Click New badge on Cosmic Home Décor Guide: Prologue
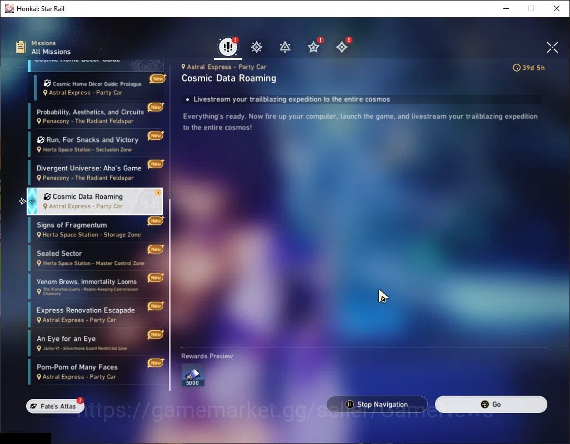Image resolution: width=570 pixels, height=444 pixels. (x=158, y=79)
